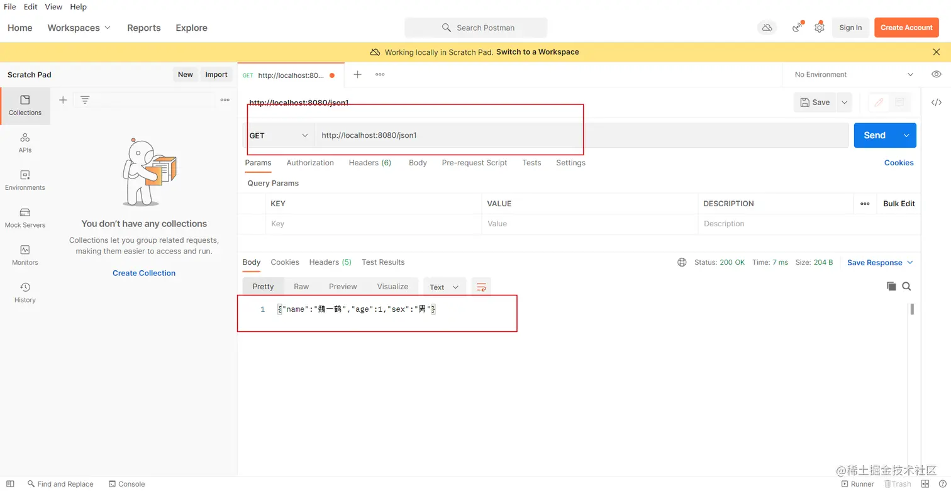Screen dimensions: 951x491
Task: Open the No Environment selector
Action: [854, 74]
